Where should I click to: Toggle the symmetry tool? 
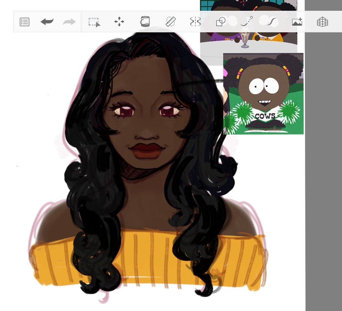(x=195, y=22)
